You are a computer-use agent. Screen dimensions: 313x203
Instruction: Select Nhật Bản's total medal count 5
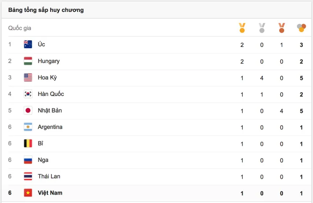pyautogui.click(x=302, y=111)
